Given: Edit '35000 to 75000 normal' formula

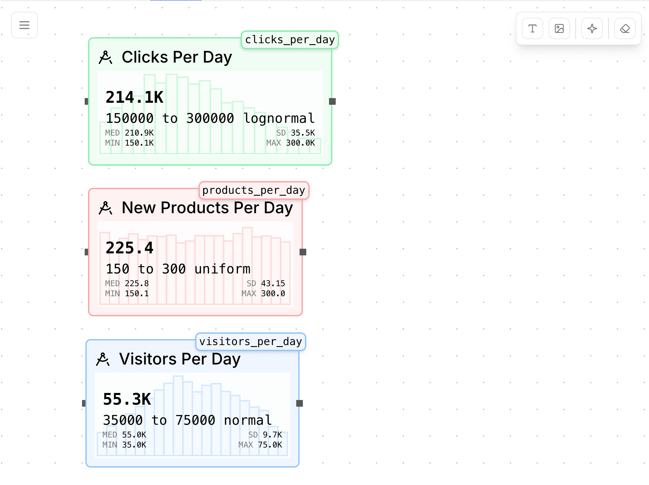Looking at the screenshot, I should [x=187, y=420].
